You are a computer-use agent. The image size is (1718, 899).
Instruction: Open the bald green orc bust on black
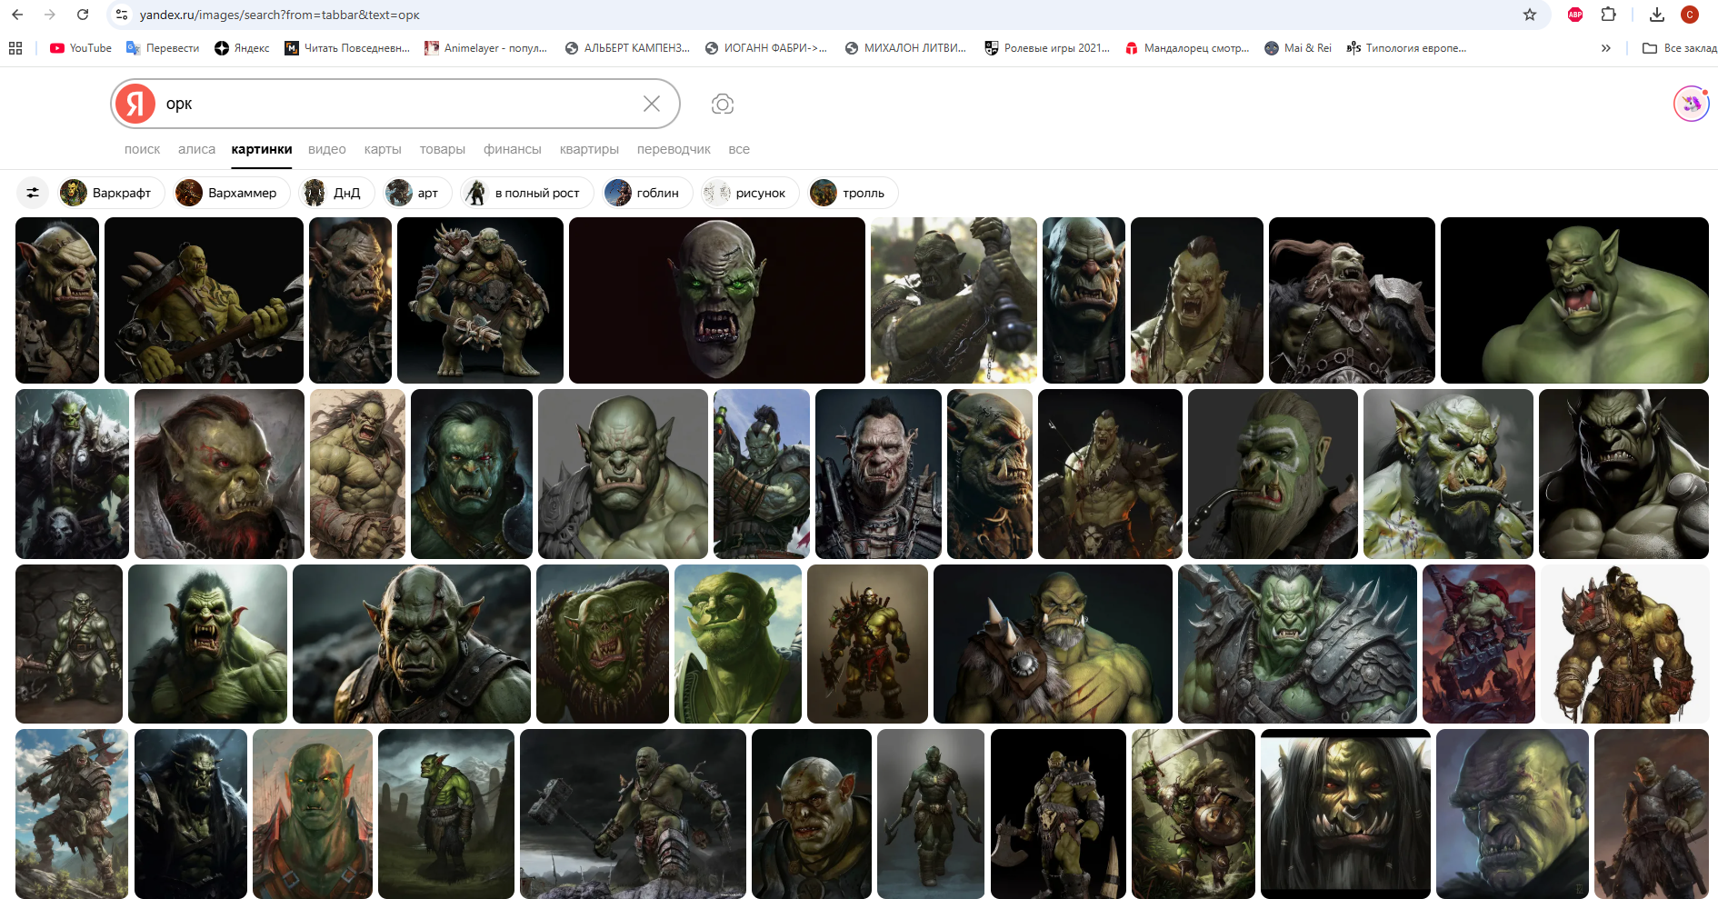click(1574, 300)
